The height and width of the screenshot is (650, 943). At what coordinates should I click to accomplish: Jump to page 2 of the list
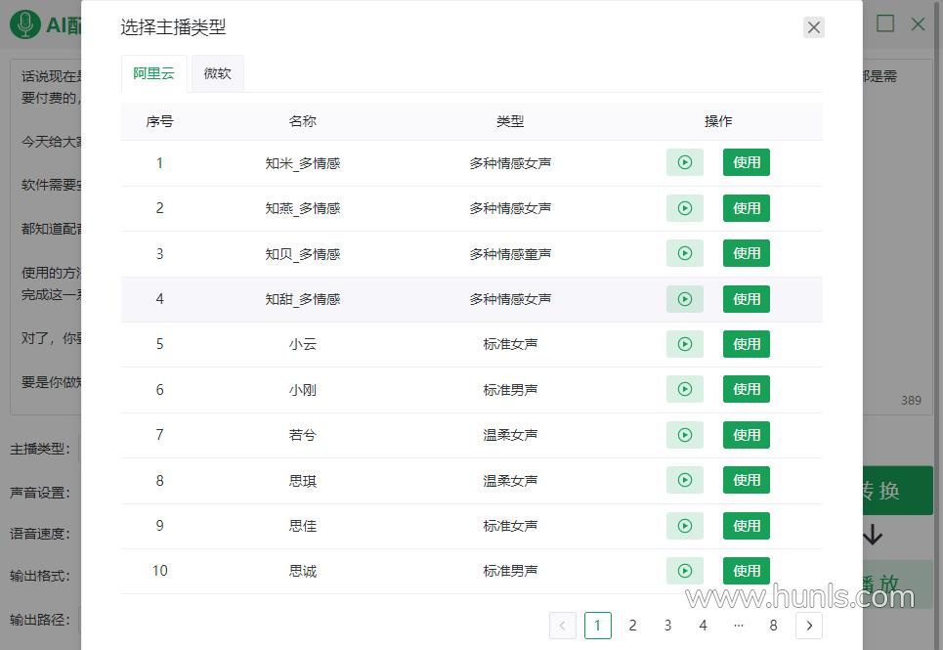(x=632, y=626)
